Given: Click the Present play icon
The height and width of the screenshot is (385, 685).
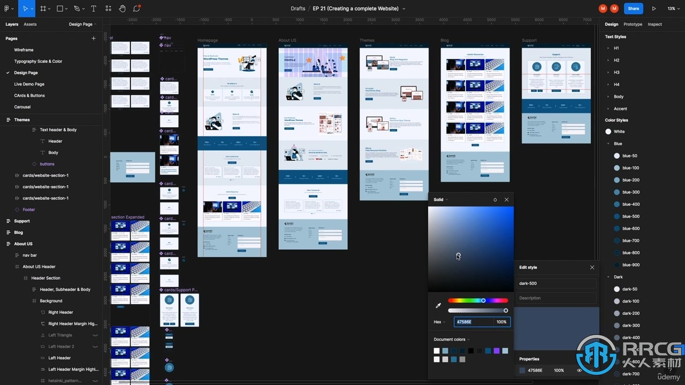Looking at the screenshot, I should coord(654,9).
